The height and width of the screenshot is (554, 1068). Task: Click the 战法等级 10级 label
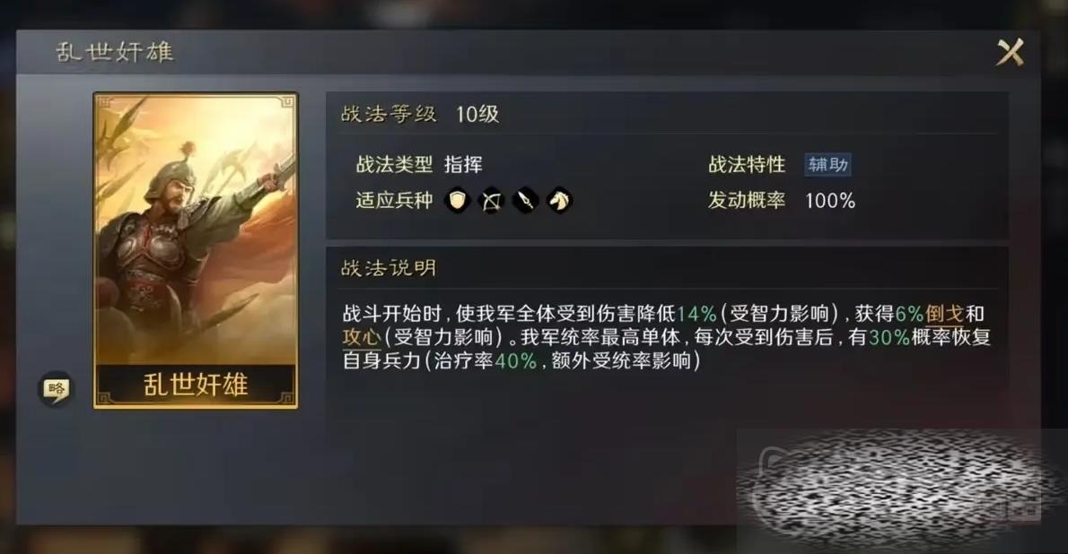tap(420, 115)
